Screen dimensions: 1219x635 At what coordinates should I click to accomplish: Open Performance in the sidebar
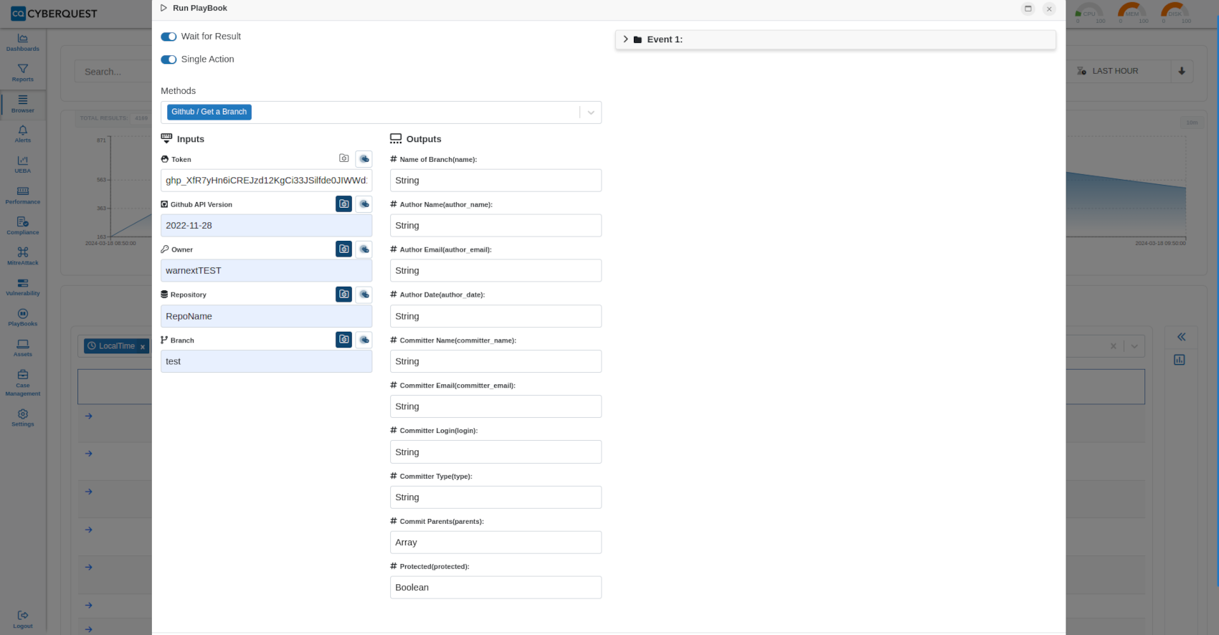(23, 196)
